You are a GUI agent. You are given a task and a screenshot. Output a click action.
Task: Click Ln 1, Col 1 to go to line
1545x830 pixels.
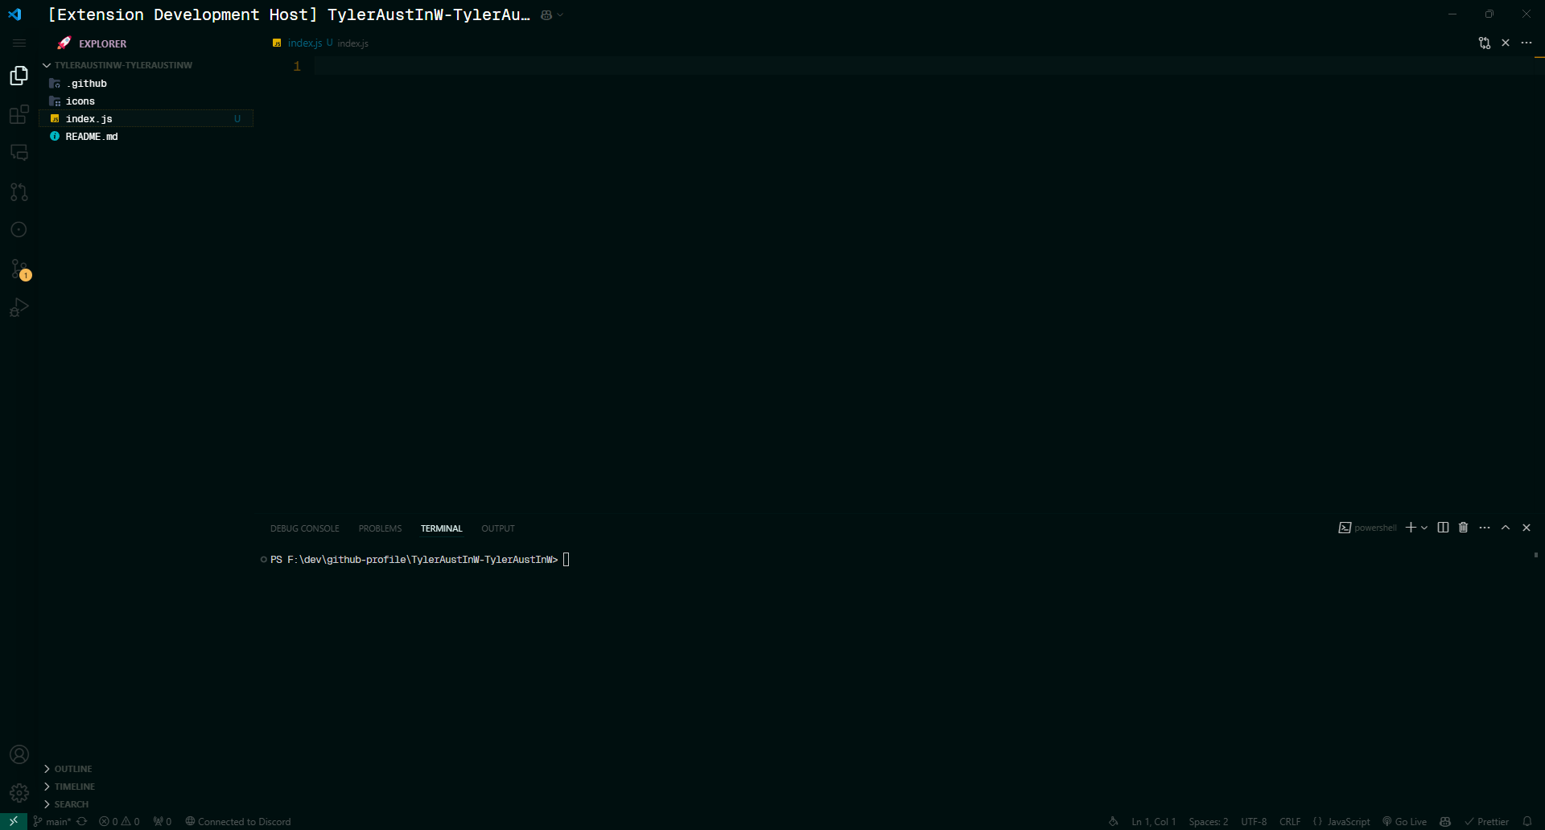[1154, 821]
